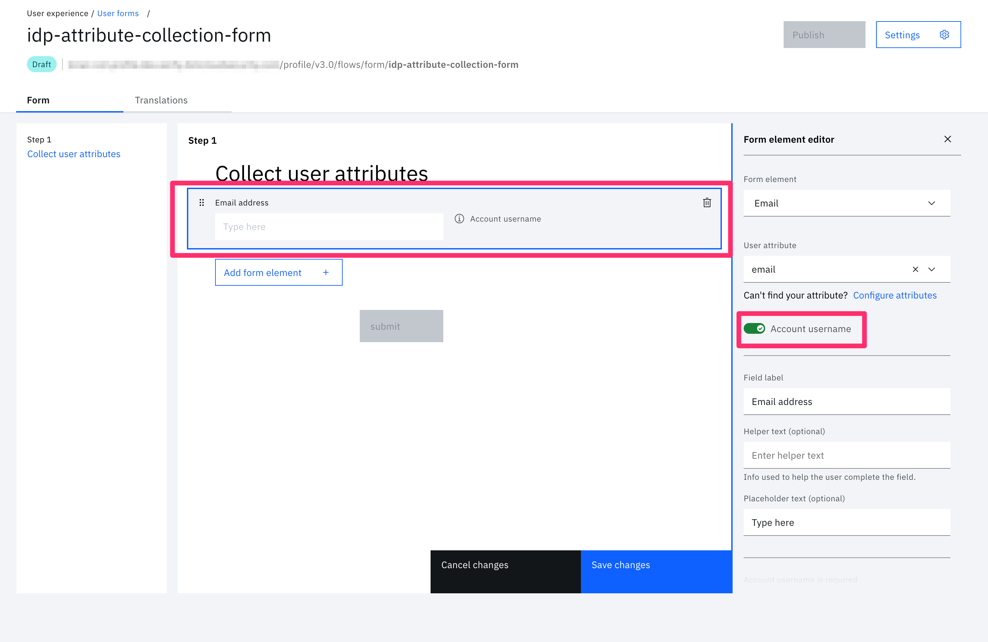The height and width of the screenshot is (642, 988).
Task: Click the plus icon on Add form element
Action: click(326, 272)
